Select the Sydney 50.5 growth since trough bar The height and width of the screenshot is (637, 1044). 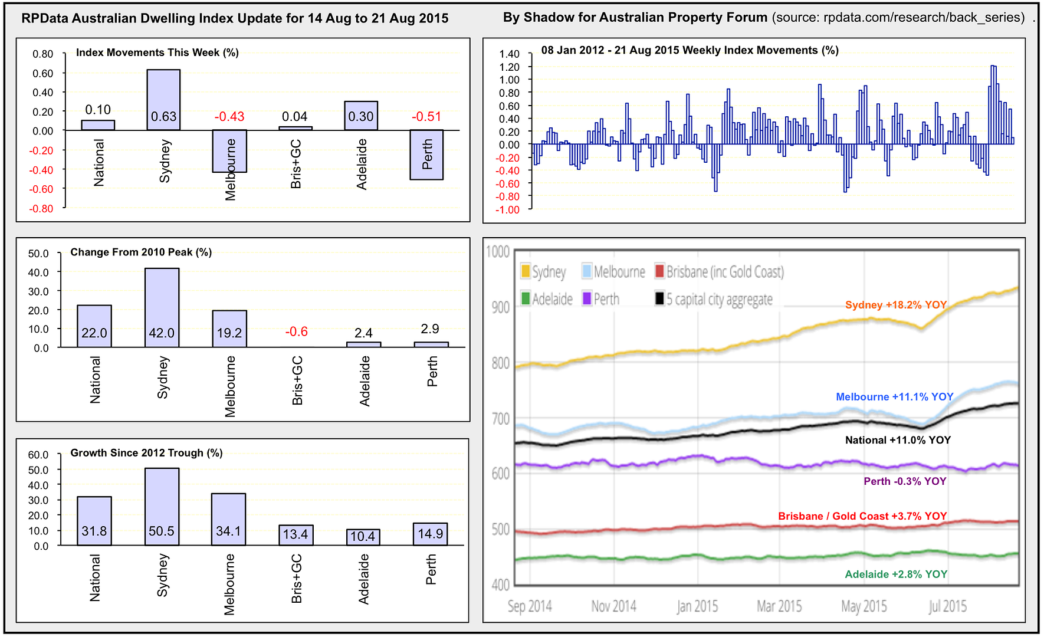pyautogui.click(x=162, y=506)
